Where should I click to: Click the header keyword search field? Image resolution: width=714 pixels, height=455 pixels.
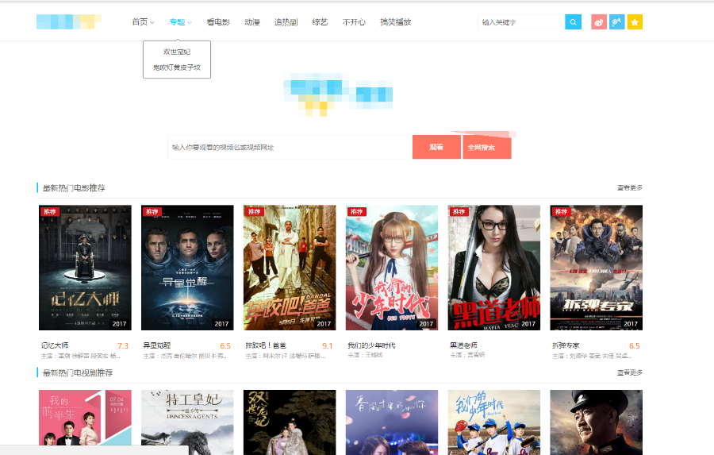click(x=521, y=22)
